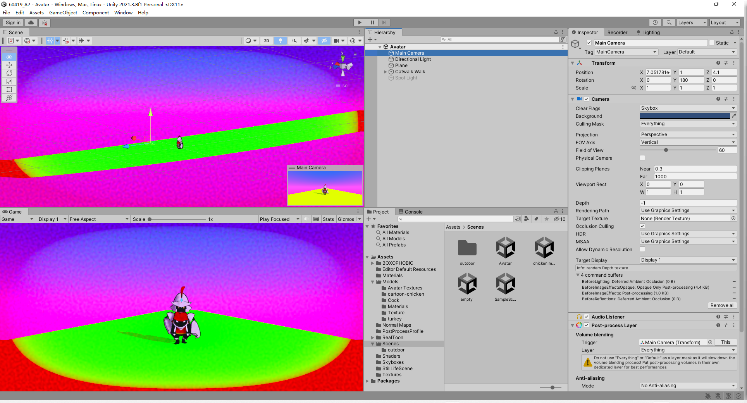Disable the Occlusion Culling checkbox
This screenshot has height=403, width=747.
[x=642, y=226]
